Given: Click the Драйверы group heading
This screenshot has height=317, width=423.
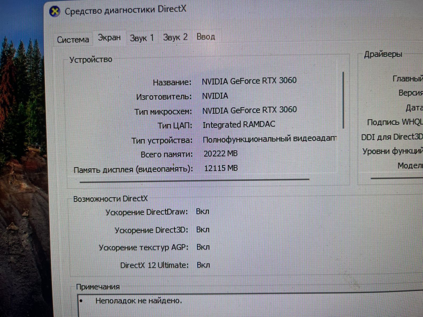Looking at the screenshot, I should point(383,55).
